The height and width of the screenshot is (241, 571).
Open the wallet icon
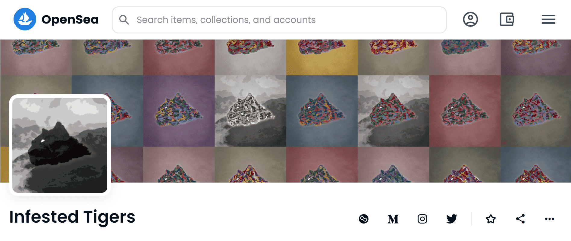(x=507, y=20)
